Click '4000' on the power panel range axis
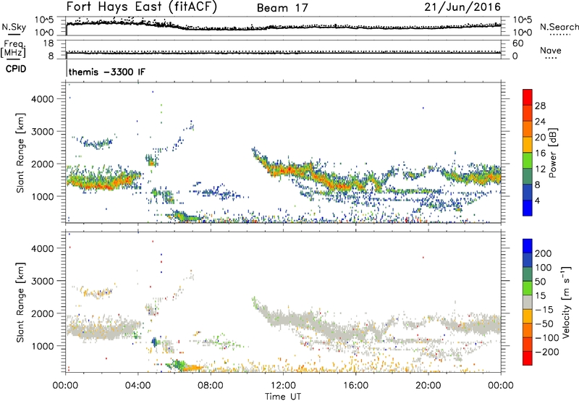The width and height of the screenshot is (579, 401). [x=43, y=99]
